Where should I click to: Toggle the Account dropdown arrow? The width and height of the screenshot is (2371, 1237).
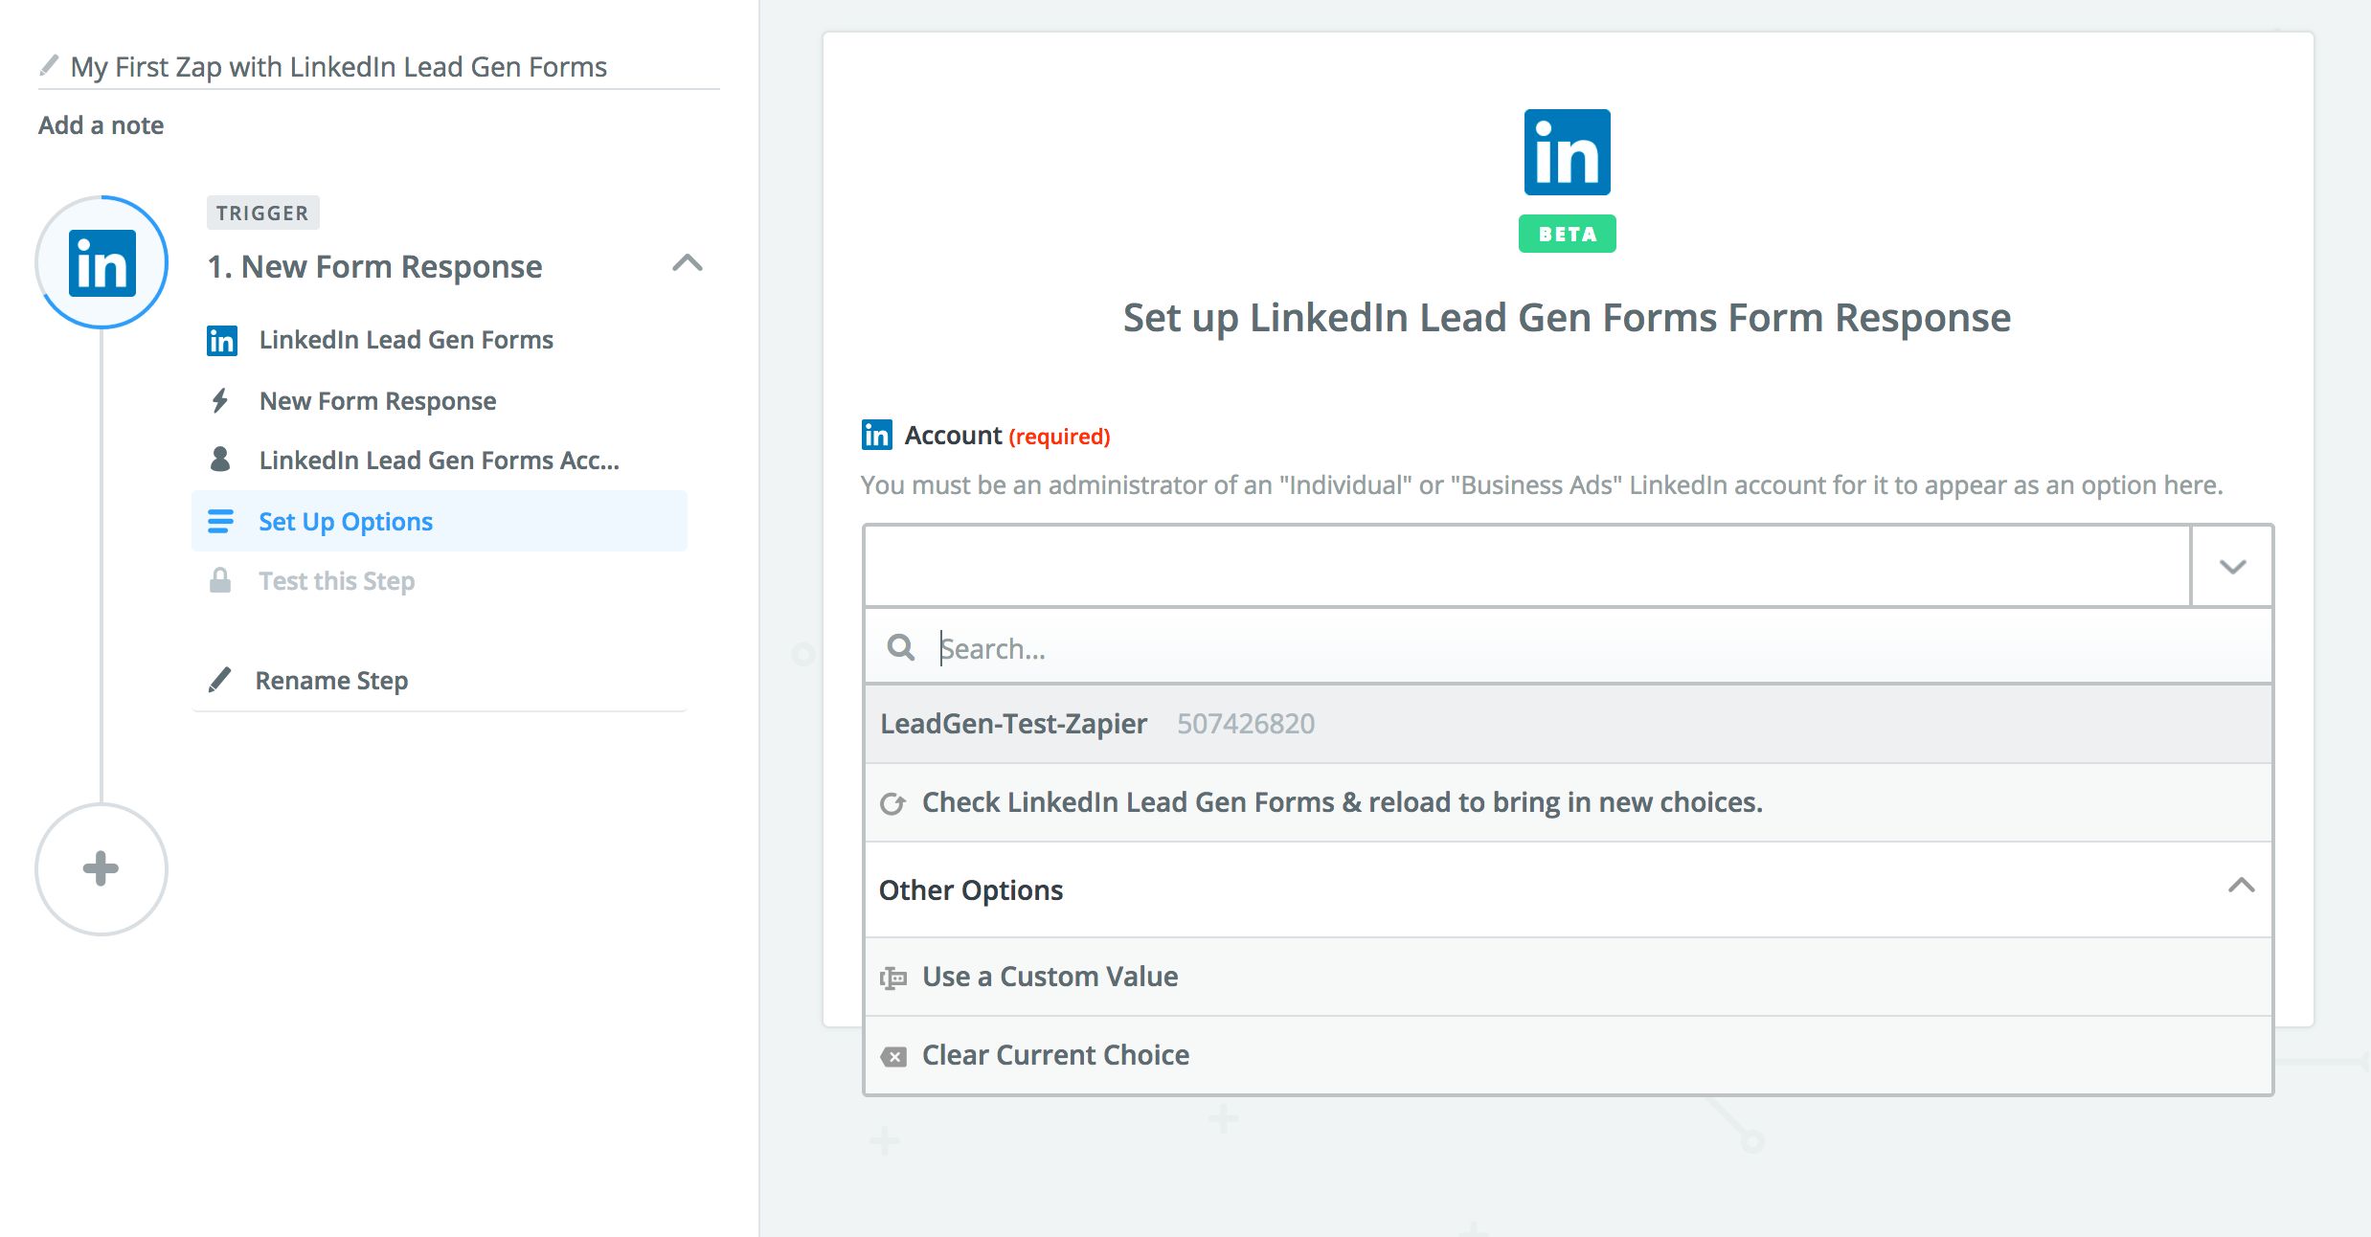coord(2232,566)
